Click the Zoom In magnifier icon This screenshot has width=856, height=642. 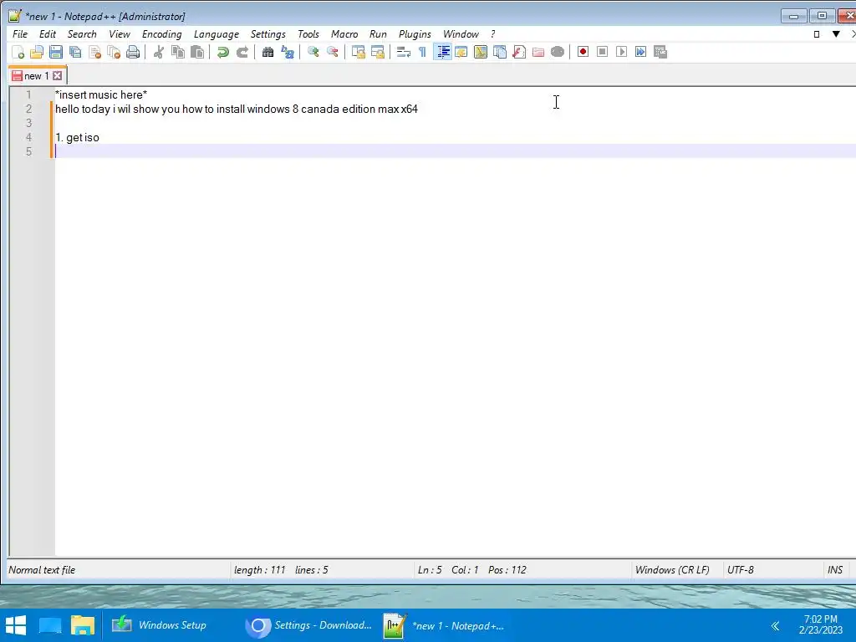tap(313, 52)
